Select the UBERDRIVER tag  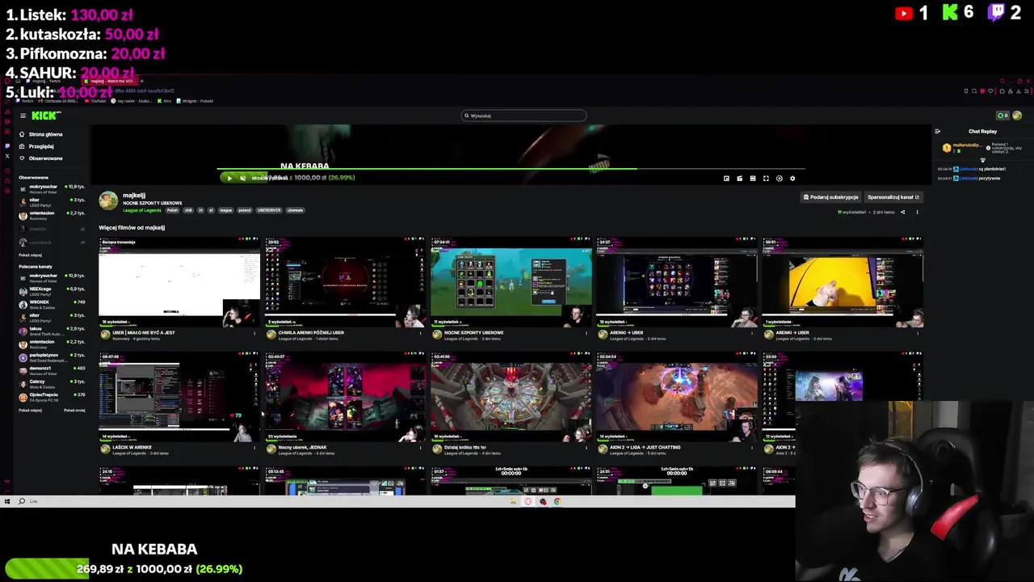[269, 210]
